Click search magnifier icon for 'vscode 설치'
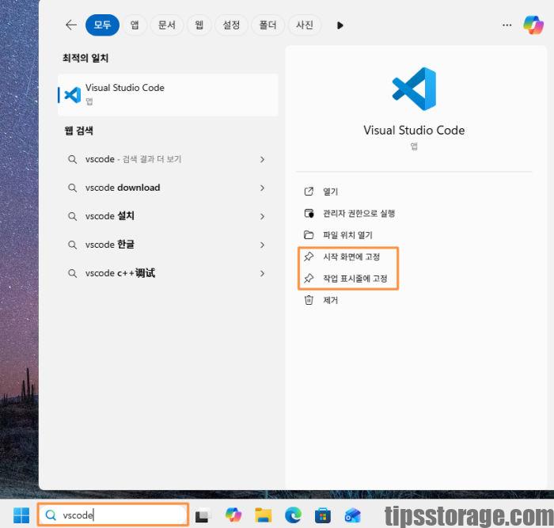The height and width of the screenshot is (528, 554). [73, 216]
